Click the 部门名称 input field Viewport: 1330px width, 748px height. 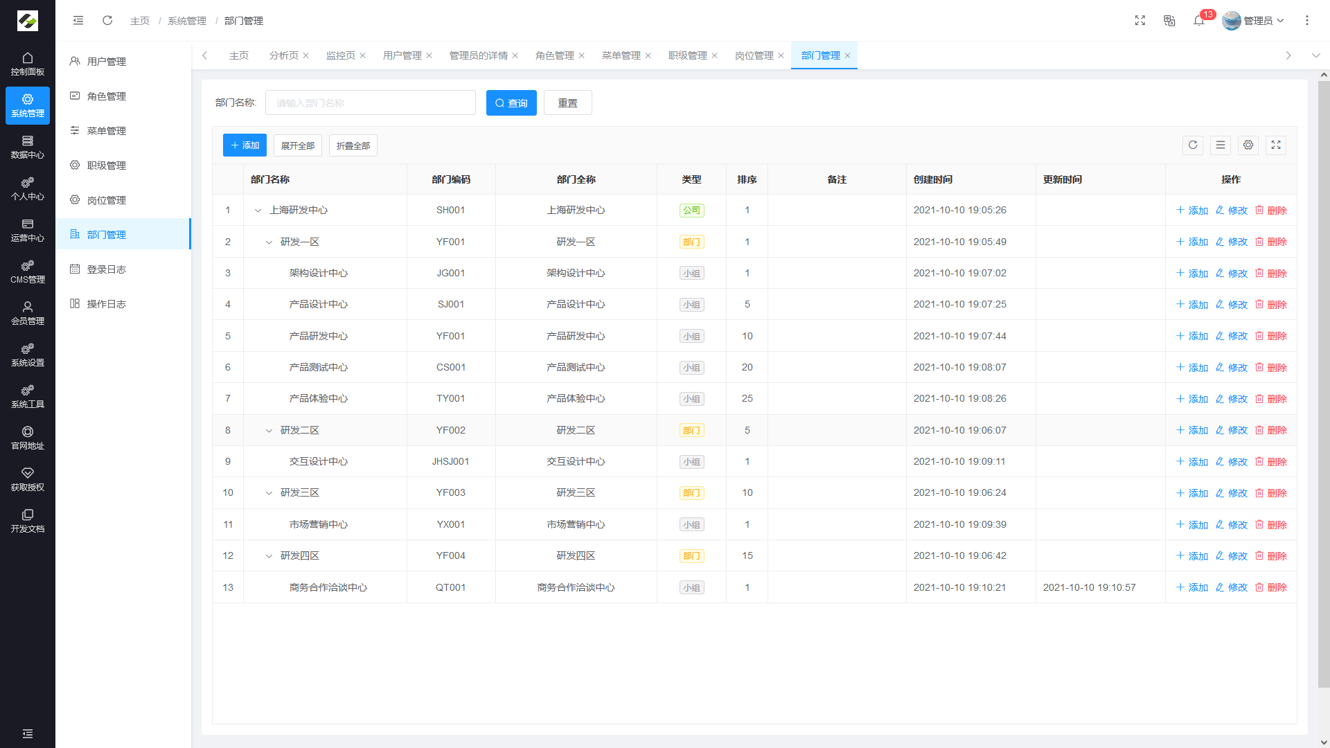371,103
